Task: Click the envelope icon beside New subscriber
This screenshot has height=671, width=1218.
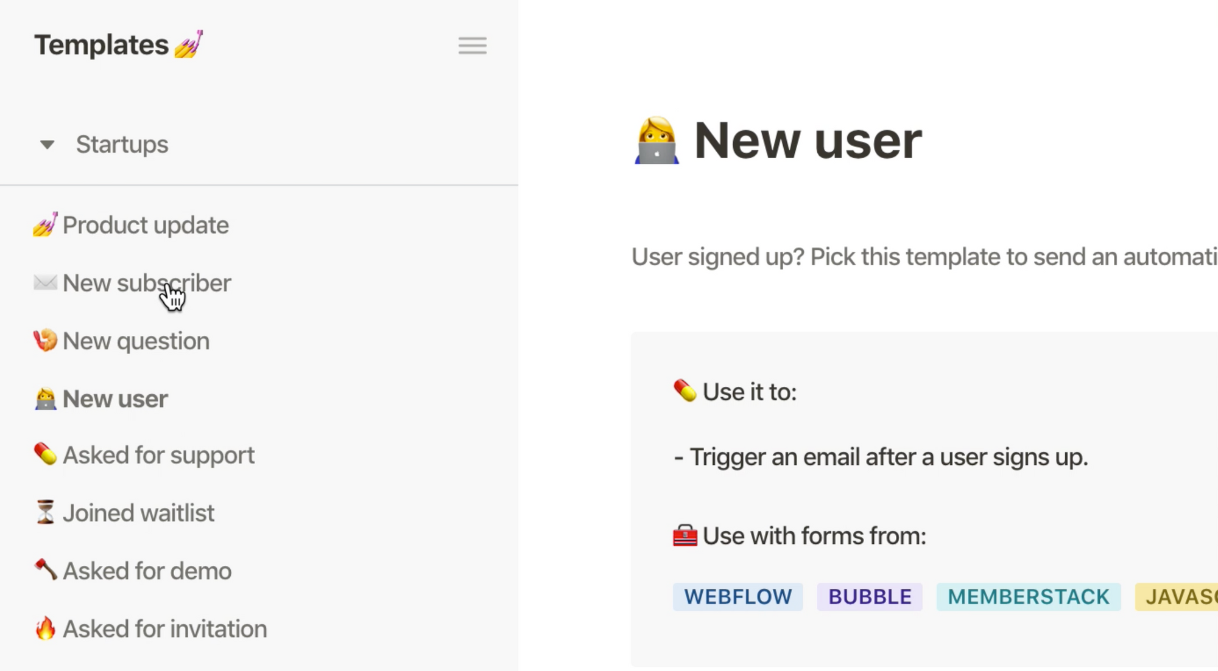Action: tap(46, 282)
